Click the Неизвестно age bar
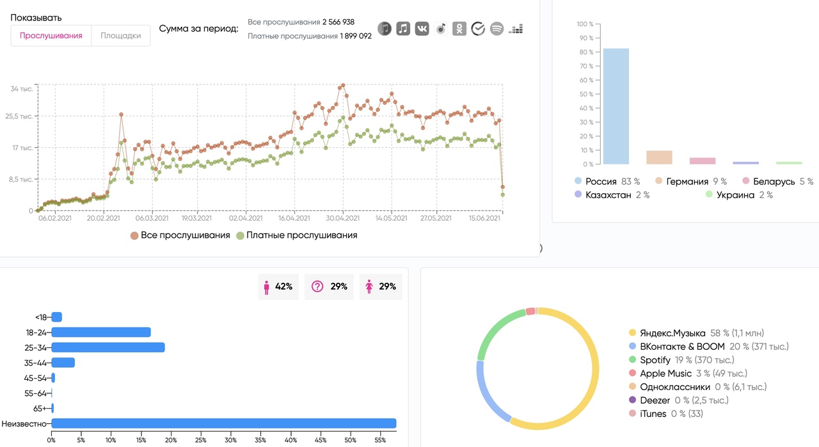Screen dimensions: 819x447 click(x=224, y=423)
